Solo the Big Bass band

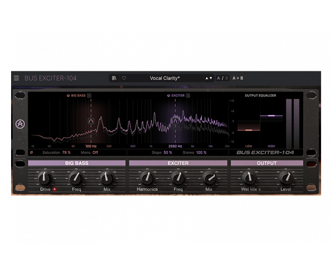(x=89, y=96)
